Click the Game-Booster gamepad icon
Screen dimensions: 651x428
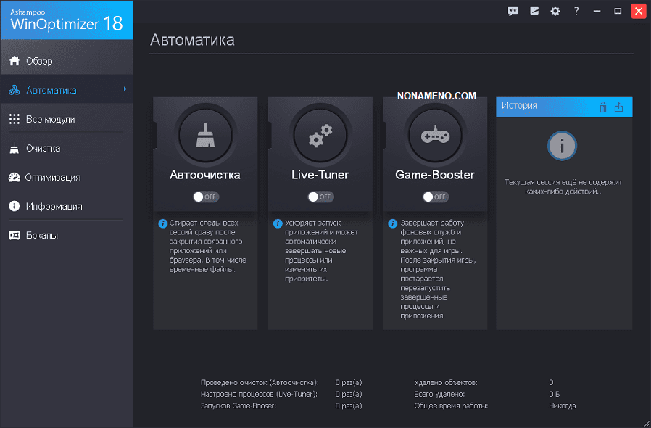pyautogui.click(x=434, y=136)
